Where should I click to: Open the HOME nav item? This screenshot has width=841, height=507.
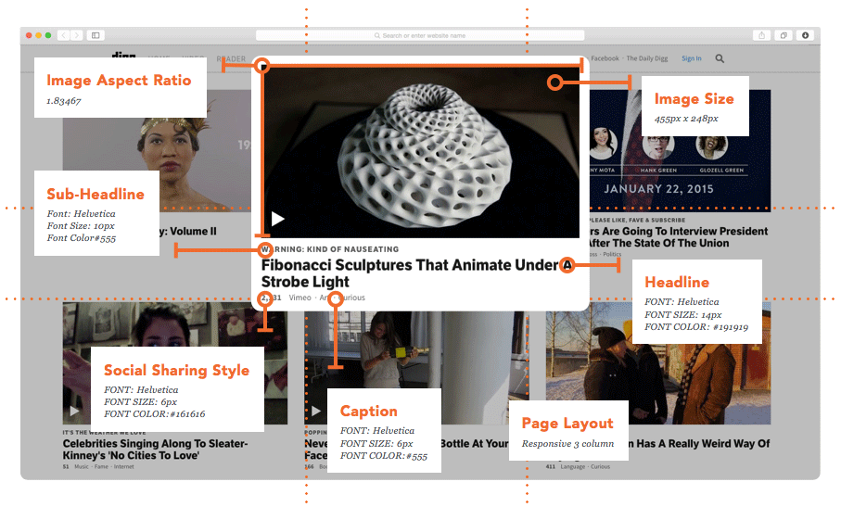pos(159,59)
